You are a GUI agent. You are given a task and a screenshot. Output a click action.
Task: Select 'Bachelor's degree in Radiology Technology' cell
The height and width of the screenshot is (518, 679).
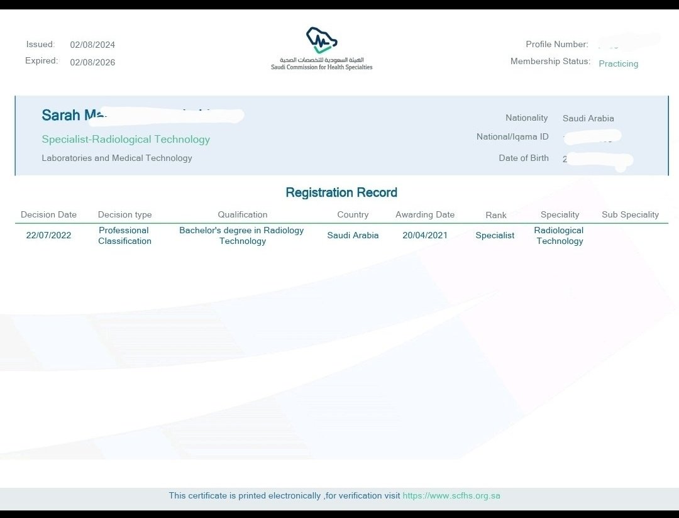(241, 236)
